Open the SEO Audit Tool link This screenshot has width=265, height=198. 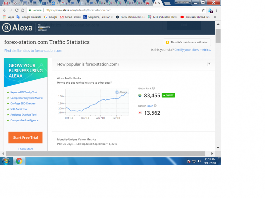tap(19, 109)
